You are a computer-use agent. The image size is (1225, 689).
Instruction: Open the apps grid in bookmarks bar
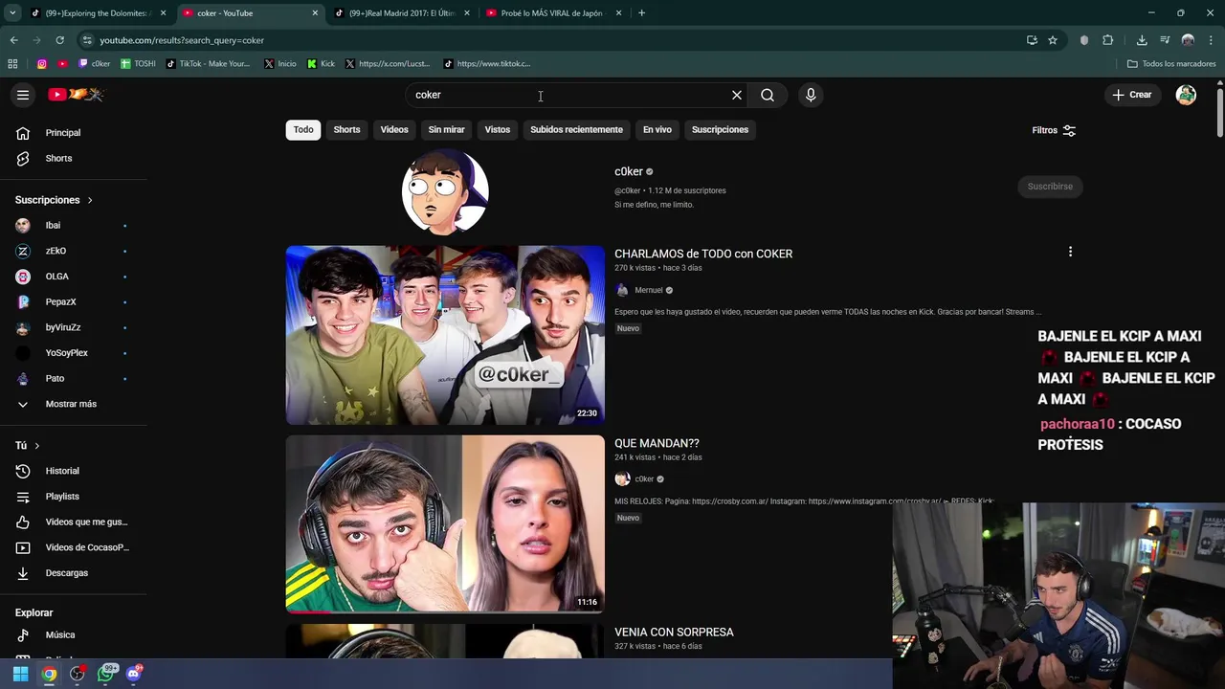coord(12,64)
